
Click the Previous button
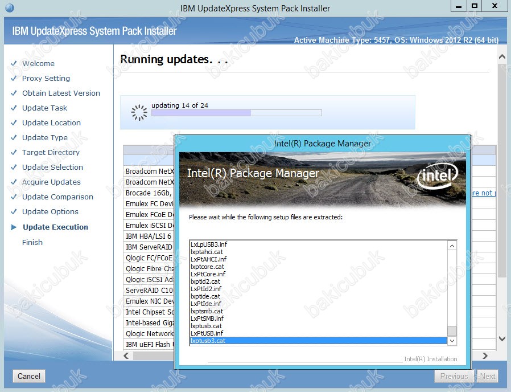454,376
